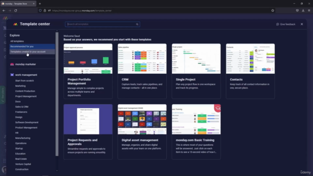The height and width of the screenshot is (176, 313).
Task: Open monday.com Basic Training template thumbnail
Action: [196, 119]
